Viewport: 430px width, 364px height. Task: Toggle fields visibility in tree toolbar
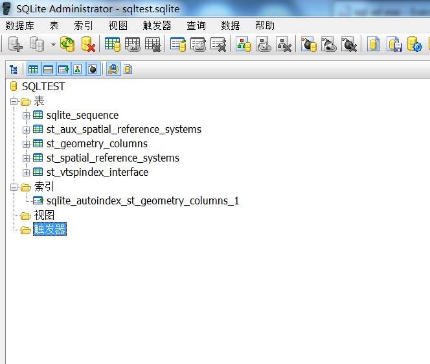click(x=49, y=69)
